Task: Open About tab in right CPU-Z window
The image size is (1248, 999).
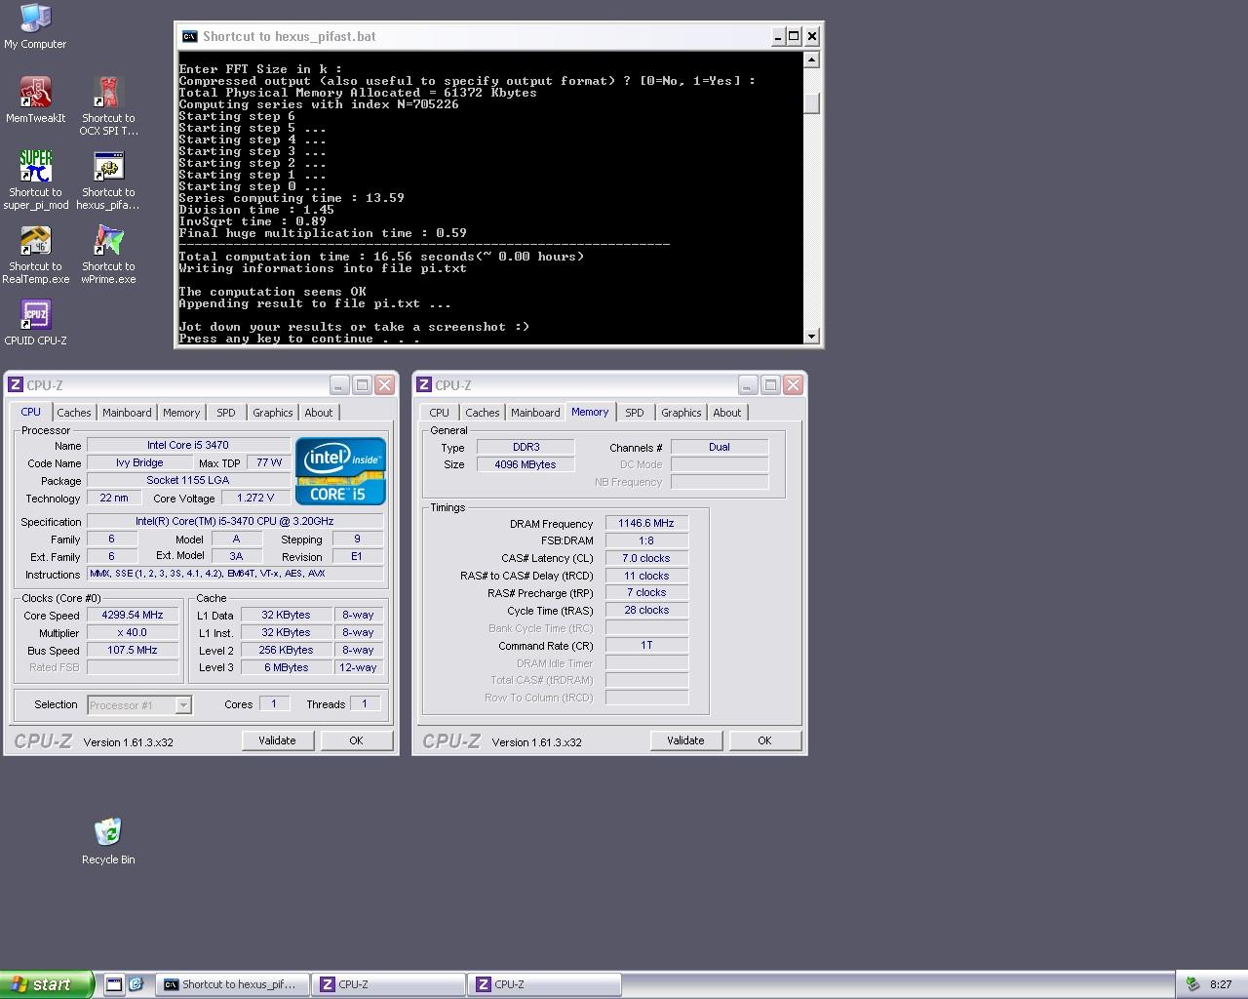Action: [x=727, y=413]
